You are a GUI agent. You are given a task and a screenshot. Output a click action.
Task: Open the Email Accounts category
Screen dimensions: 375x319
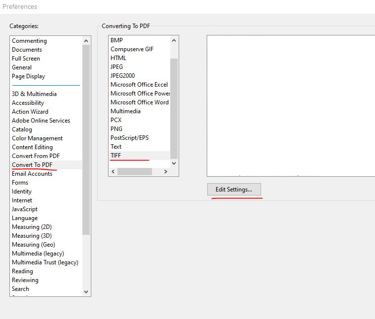point(32,174)
